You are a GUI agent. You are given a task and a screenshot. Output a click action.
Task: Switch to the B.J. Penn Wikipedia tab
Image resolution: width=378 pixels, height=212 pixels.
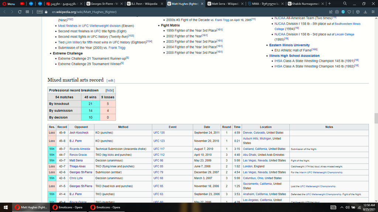coord(144,4)
